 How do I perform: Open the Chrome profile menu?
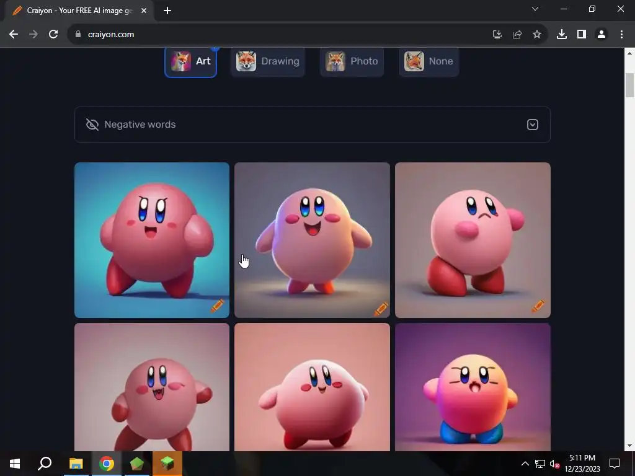602,35
